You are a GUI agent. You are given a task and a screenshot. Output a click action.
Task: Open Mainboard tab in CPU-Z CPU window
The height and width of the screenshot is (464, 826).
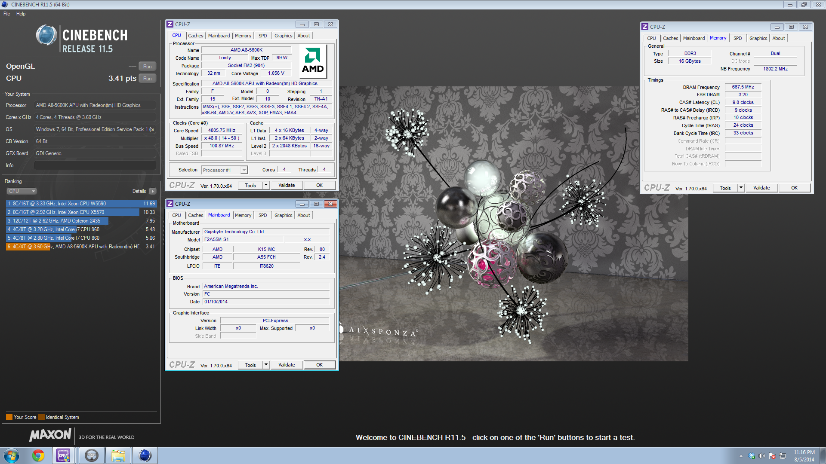[x=219, y=36]
